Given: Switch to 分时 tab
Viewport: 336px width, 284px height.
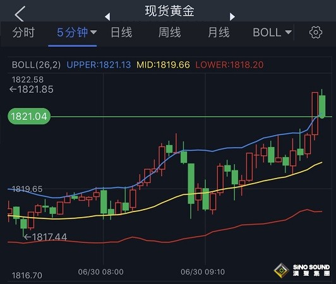Looking at the screenshot, I should click(x=23, y=33).
